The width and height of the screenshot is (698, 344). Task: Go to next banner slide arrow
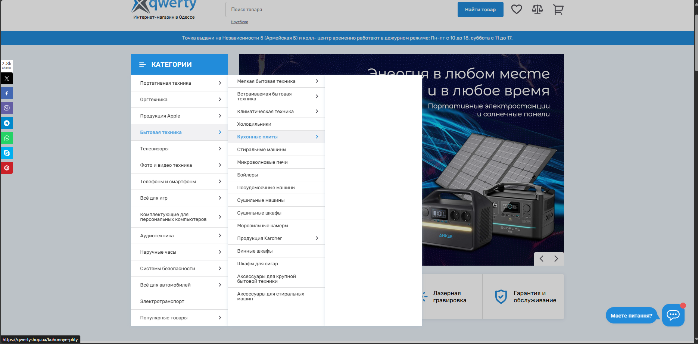pyautogui.click(x=556, y=259)
